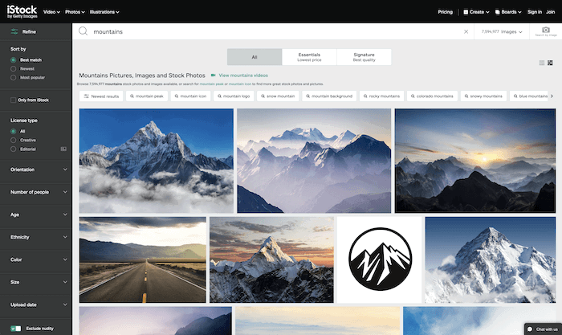
Task: Expand the Orientation filter
Action: coord(39,170)
